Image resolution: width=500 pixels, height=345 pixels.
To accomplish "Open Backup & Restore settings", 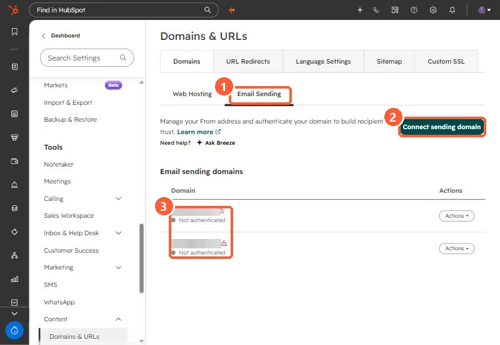I will pos(70,119).
